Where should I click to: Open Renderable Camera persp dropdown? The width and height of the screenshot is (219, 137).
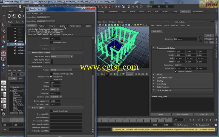pyautogui.click(x=62, y=56)
